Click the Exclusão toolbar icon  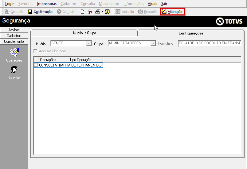140,12
